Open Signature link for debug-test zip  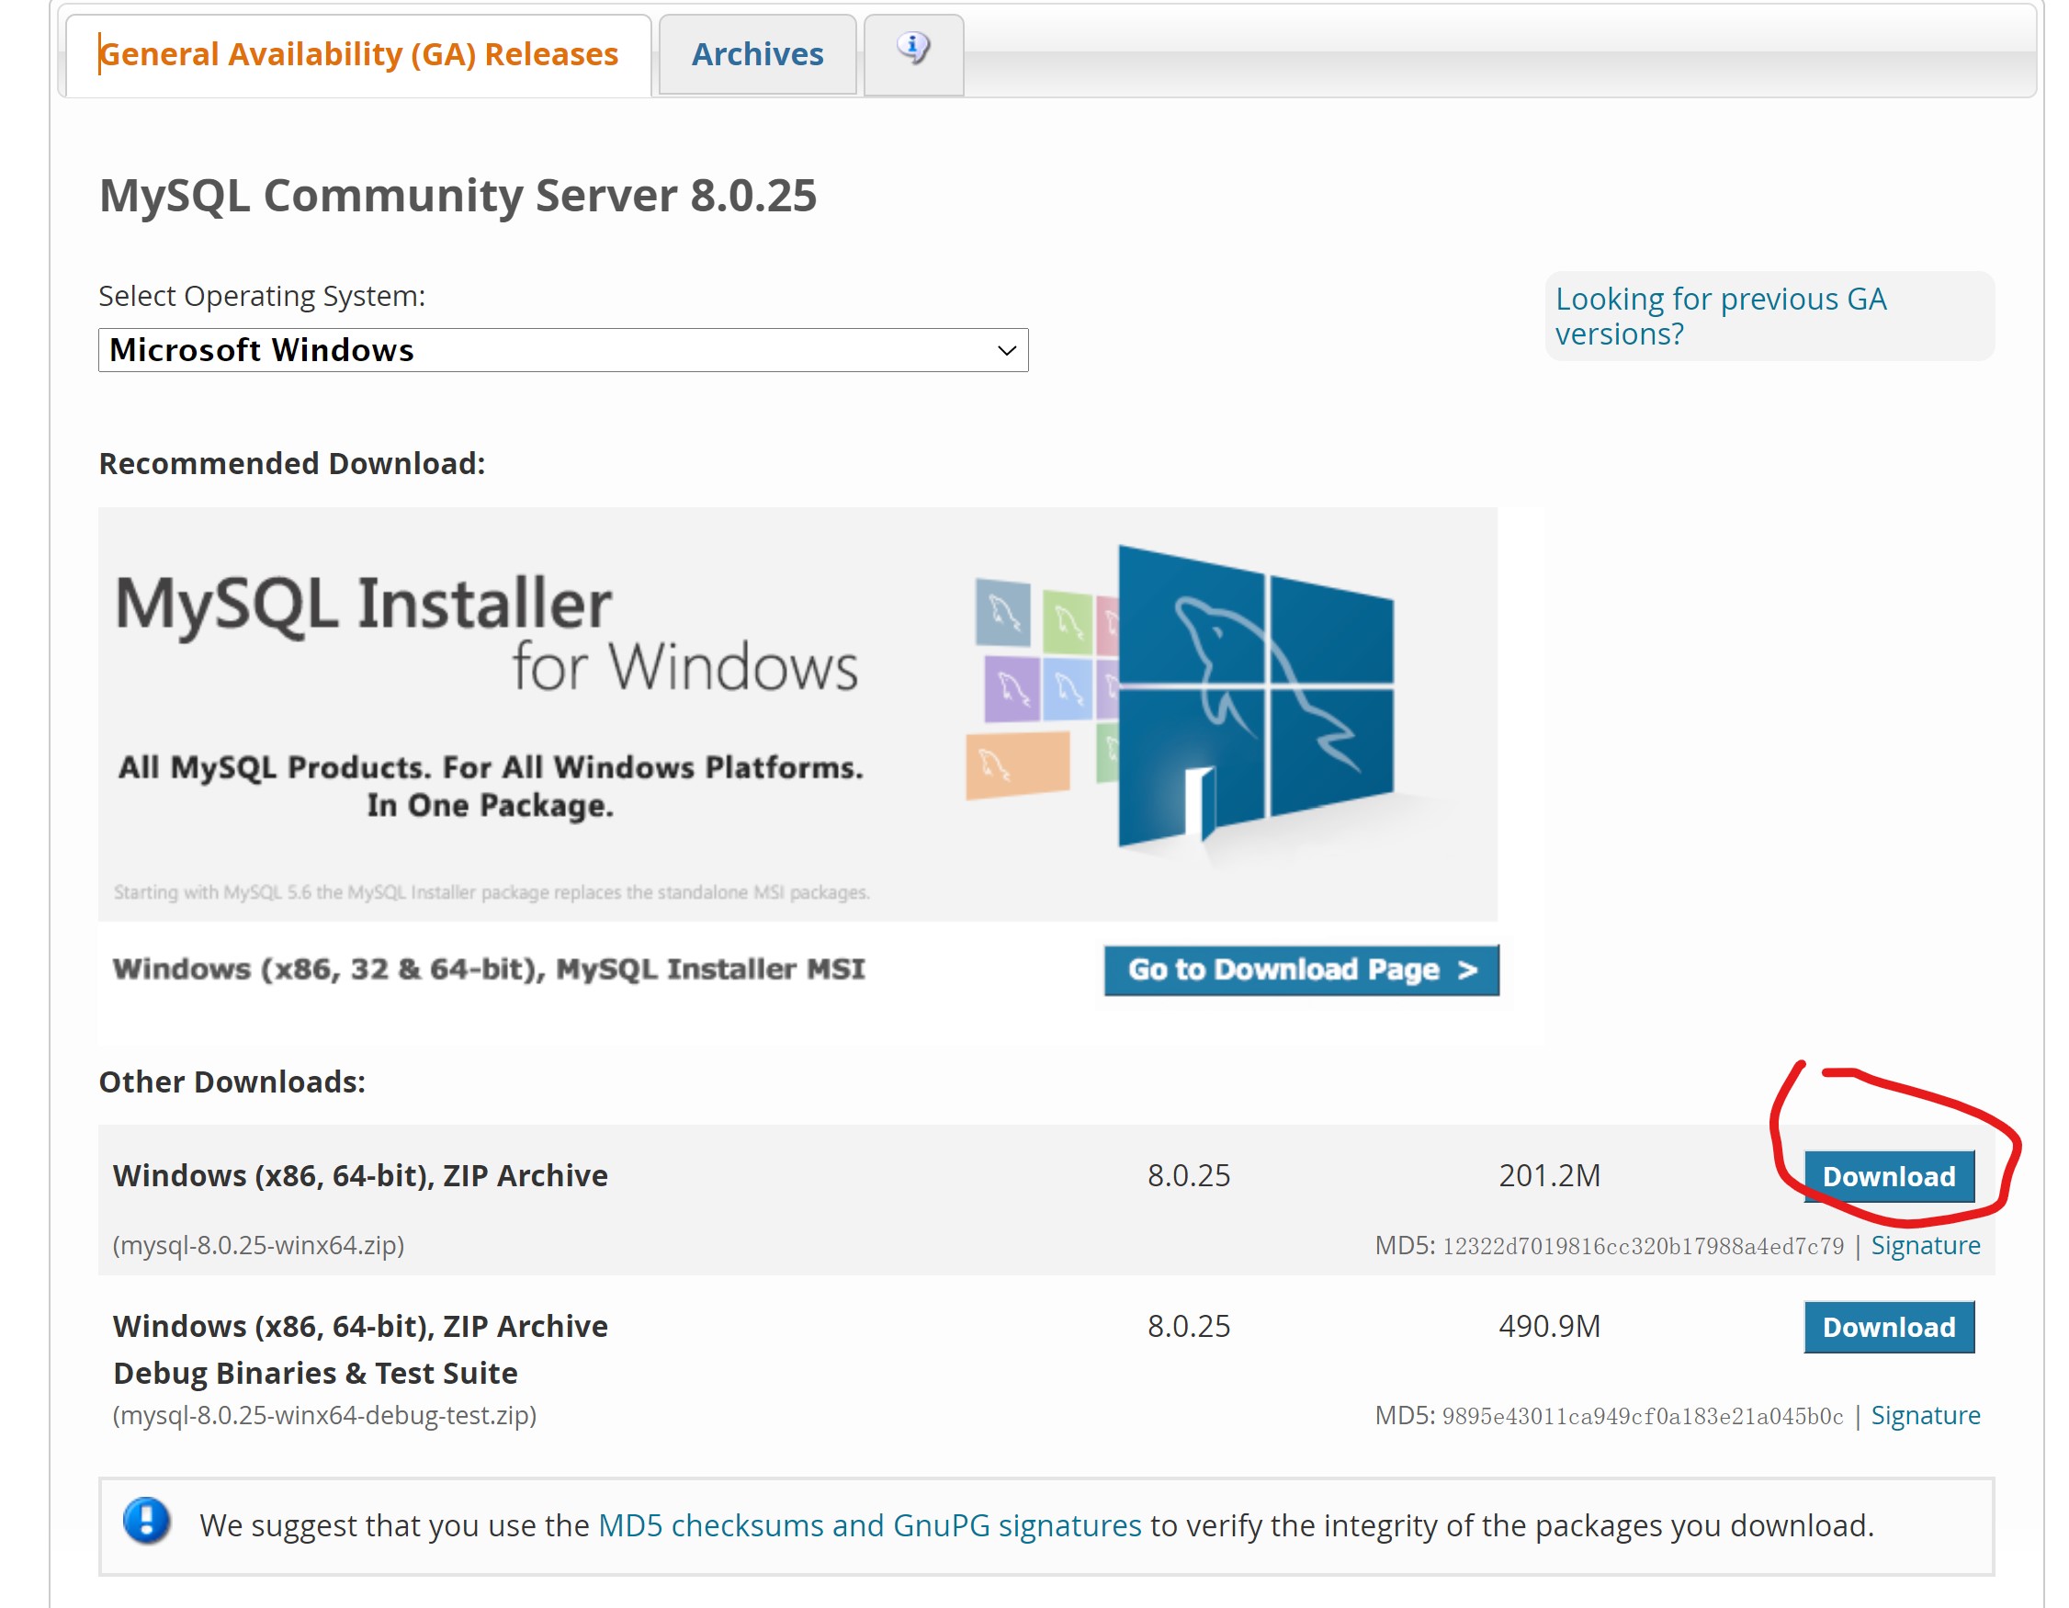tap(1924, 1416)
